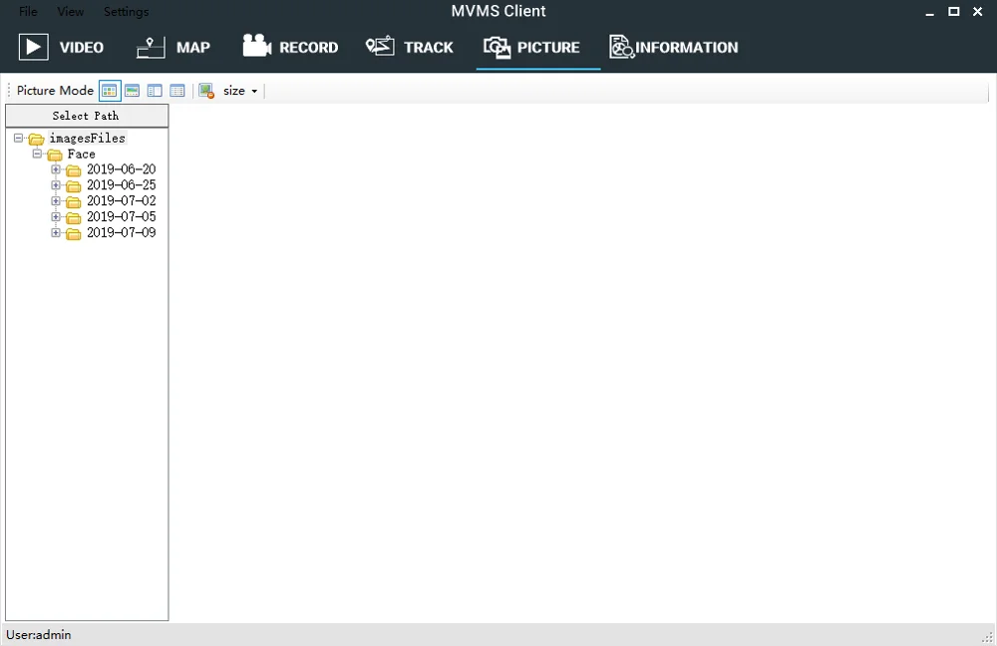Open the MAP tab
The image size is (997, 646).
(172, 48)
